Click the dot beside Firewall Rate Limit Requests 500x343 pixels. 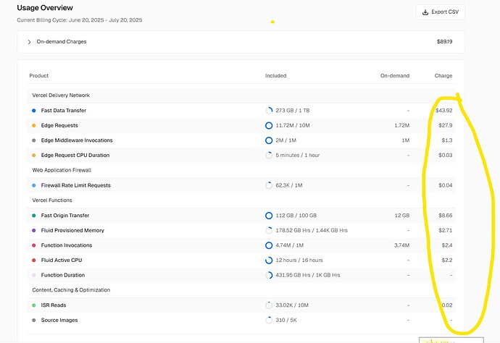pyautogui.click(x=34, y=185)
